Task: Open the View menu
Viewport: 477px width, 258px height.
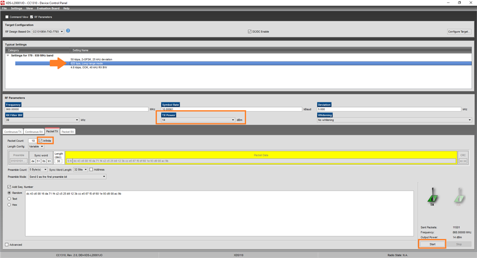Action: click(x=30, y=9)
